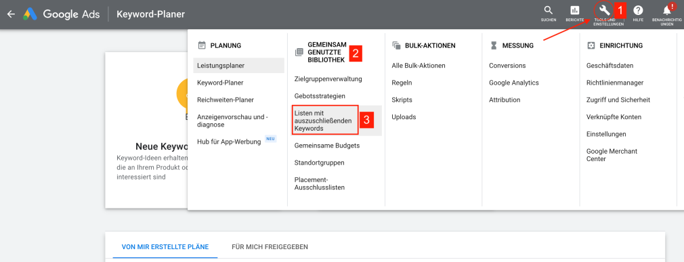Switch to Von mir erstellte Pläne tab
This screenshot has width=684, height=262.
[x=165, y=246]
